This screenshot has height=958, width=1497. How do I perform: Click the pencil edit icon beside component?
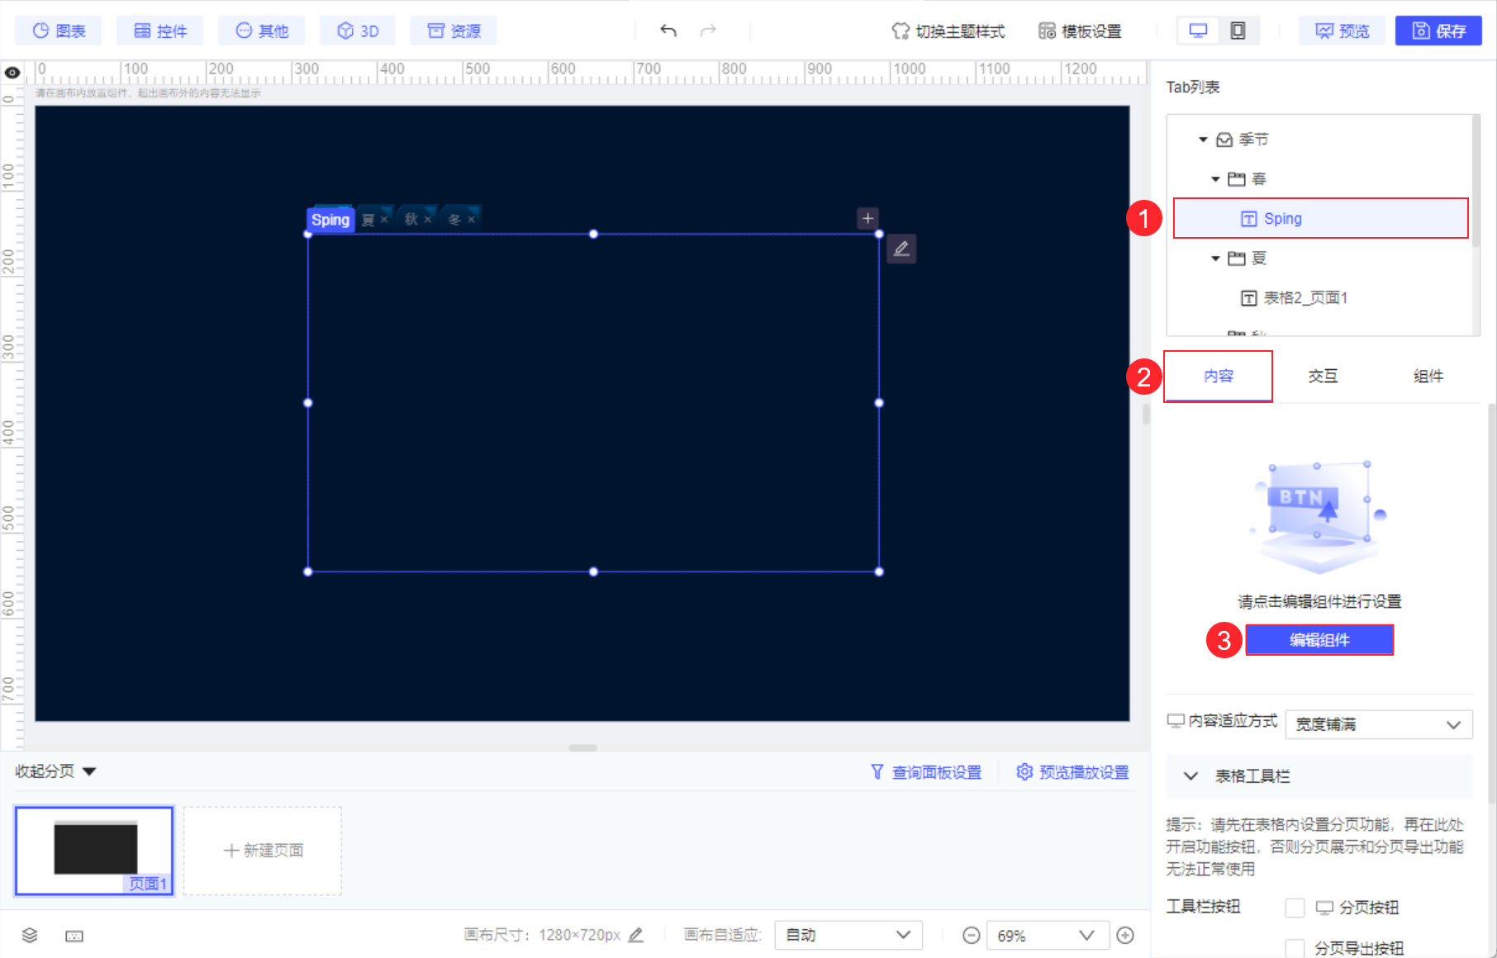(x=901, y=249)
